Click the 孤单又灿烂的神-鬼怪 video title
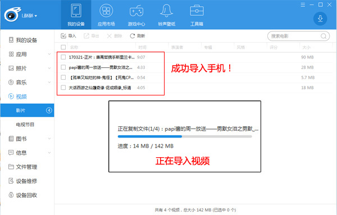This screenshot has height=215, width=337. 101,77
